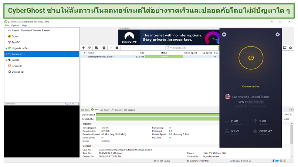Switch to the Info tab
This screenshot has width=298, height=167.
(x=95, y=109)
